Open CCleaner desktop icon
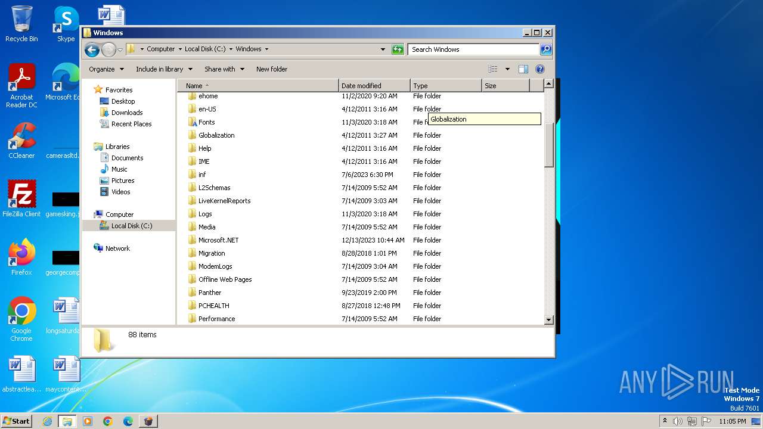Screen dimensions: 763x429 (x=21, y=141)
